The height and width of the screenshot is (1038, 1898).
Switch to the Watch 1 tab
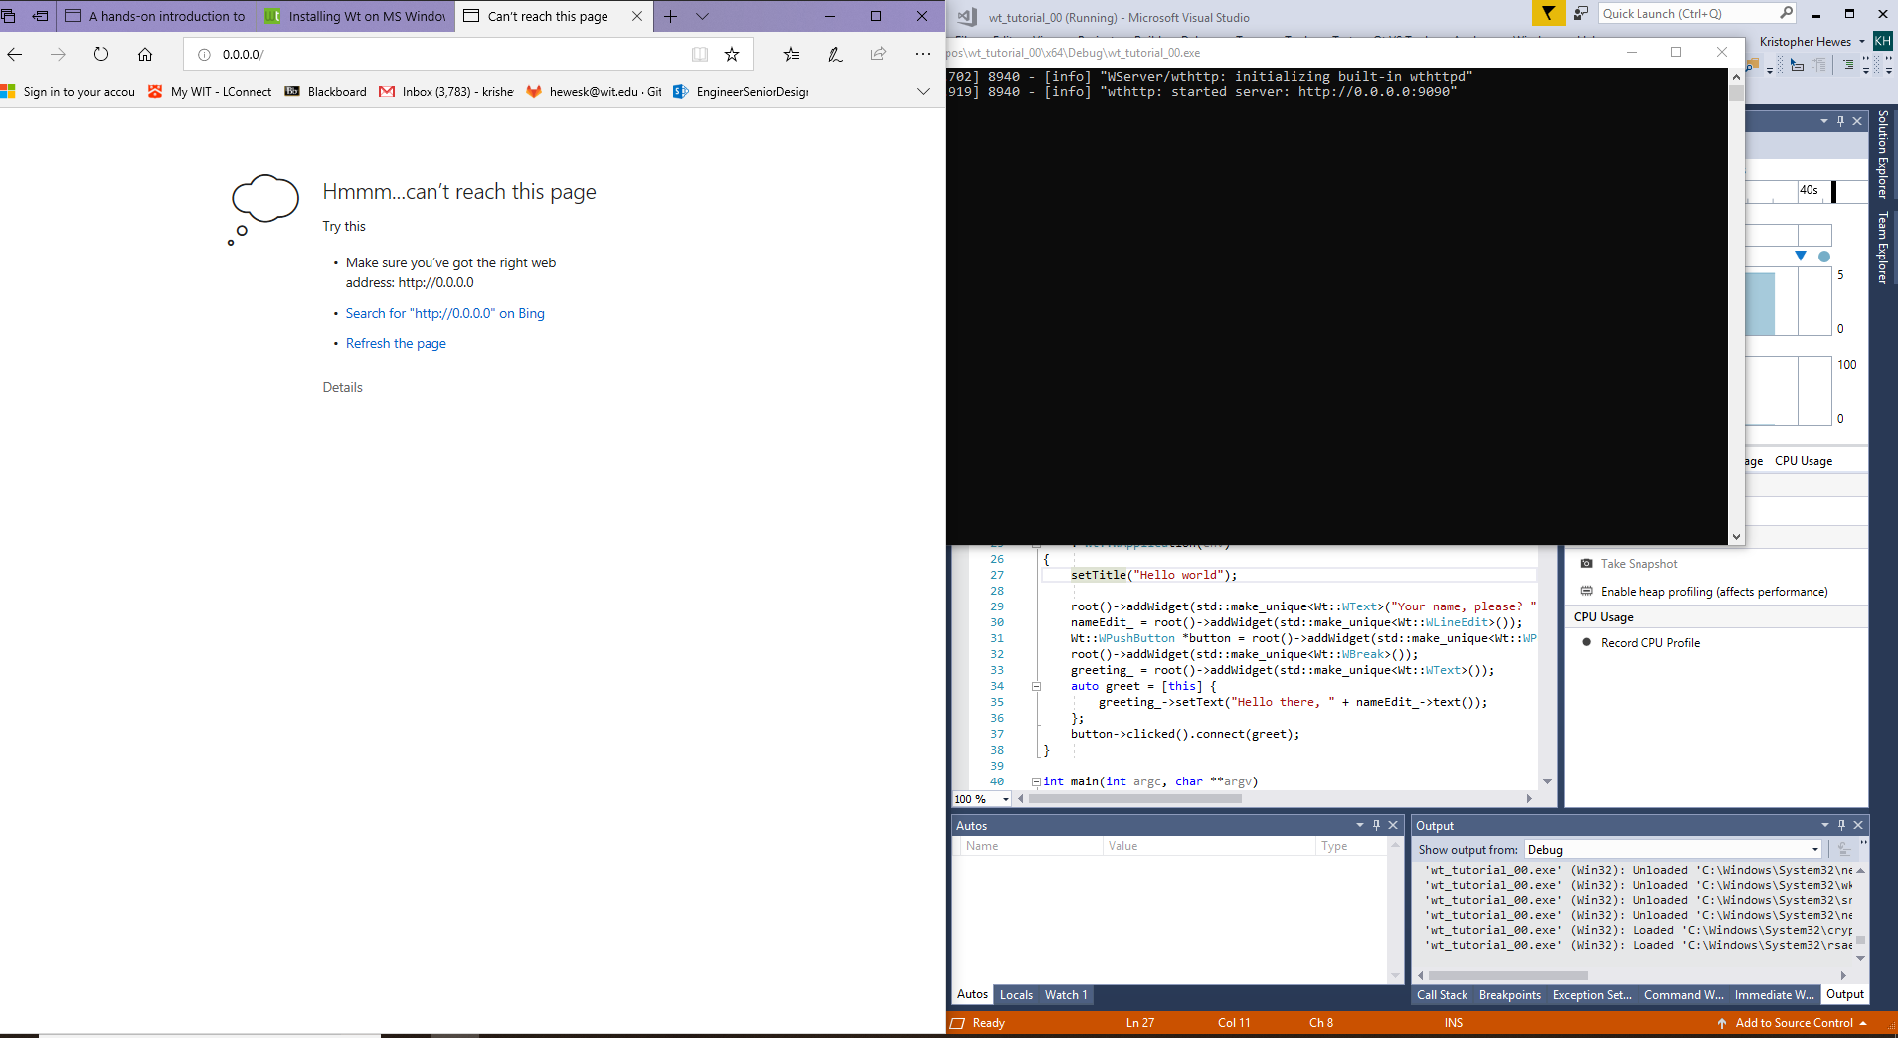(x=1066, y=995)
